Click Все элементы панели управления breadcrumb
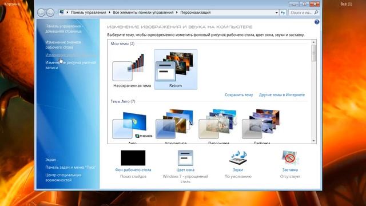Image resolution: width=366 pixels, height=206 pixels. click(x=143, y=13)
